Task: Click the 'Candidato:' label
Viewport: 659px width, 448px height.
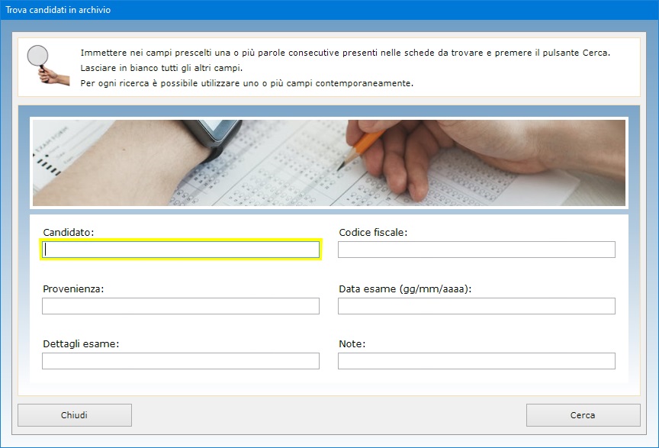Action: tap(69, 232)
